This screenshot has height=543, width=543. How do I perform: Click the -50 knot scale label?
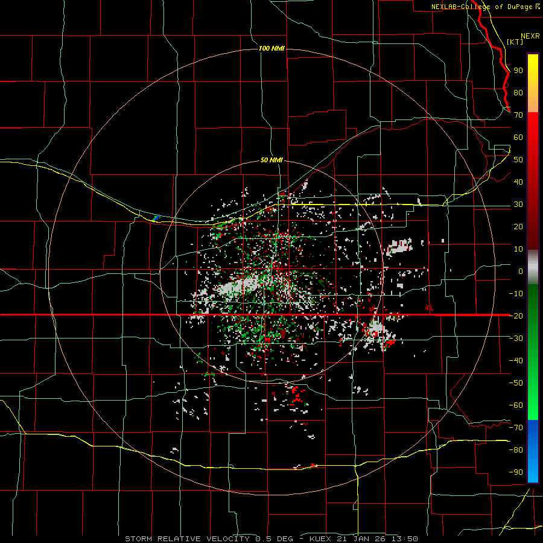(516, 383)
